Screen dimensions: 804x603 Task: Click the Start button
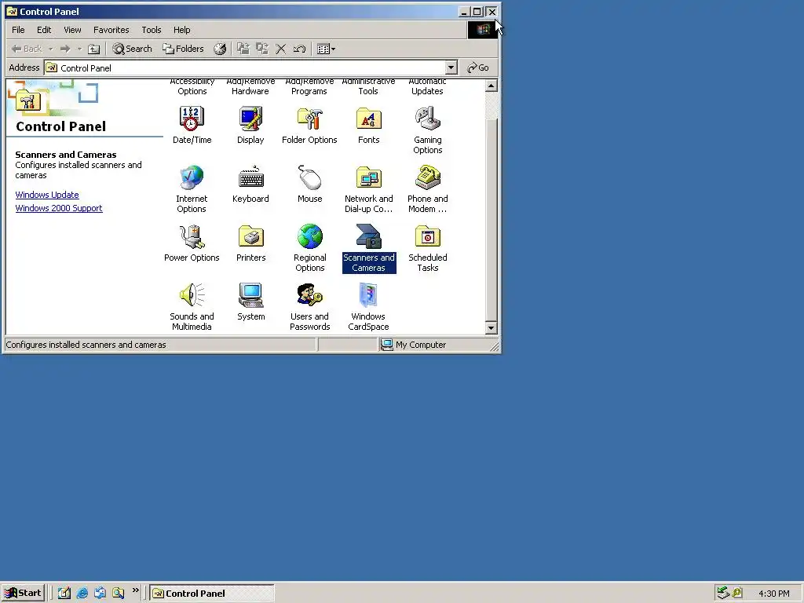23,594
